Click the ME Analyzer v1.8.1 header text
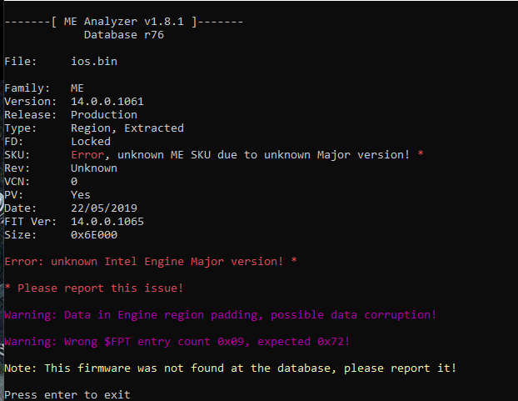The width and height of the screenshot is (518, 401). 124,22
